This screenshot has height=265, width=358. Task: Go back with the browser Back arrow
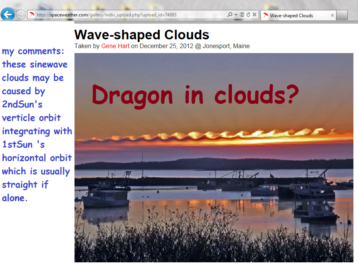pyautogui.click(x=8, y=15)
